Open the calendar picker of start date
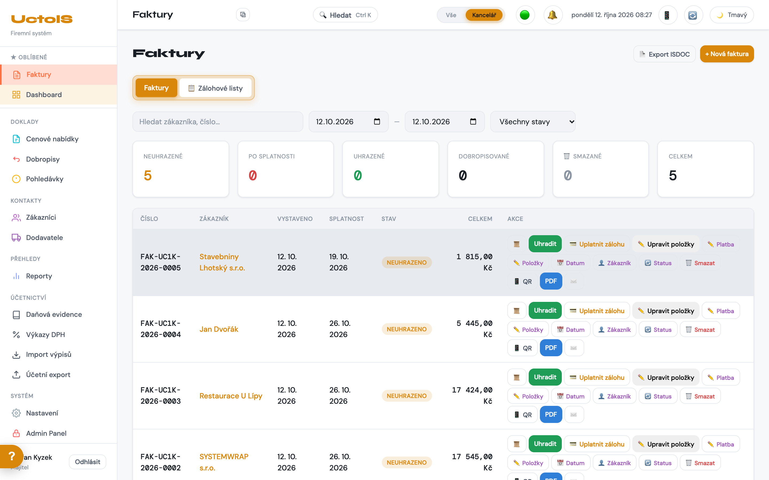The image size is (769, 480). (x=377, y=122)
